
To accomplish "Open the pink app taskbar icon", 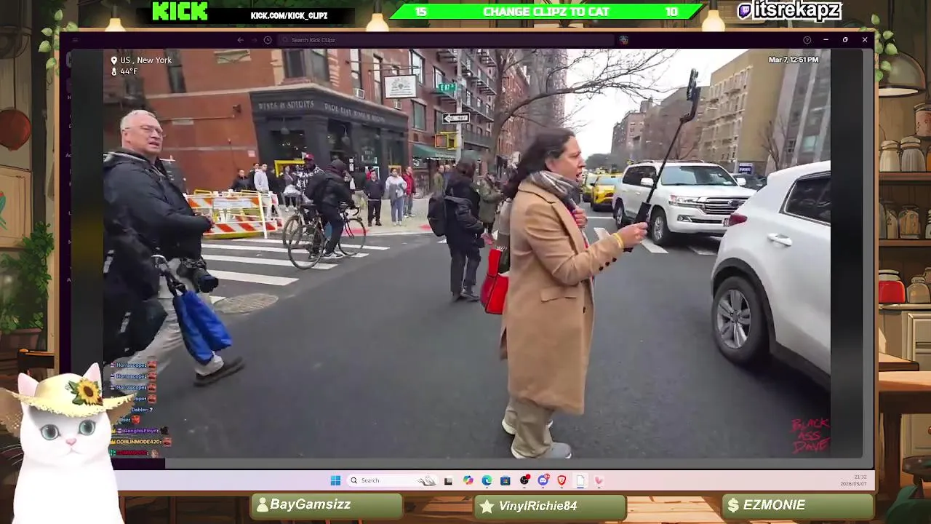I will point(599,480).
